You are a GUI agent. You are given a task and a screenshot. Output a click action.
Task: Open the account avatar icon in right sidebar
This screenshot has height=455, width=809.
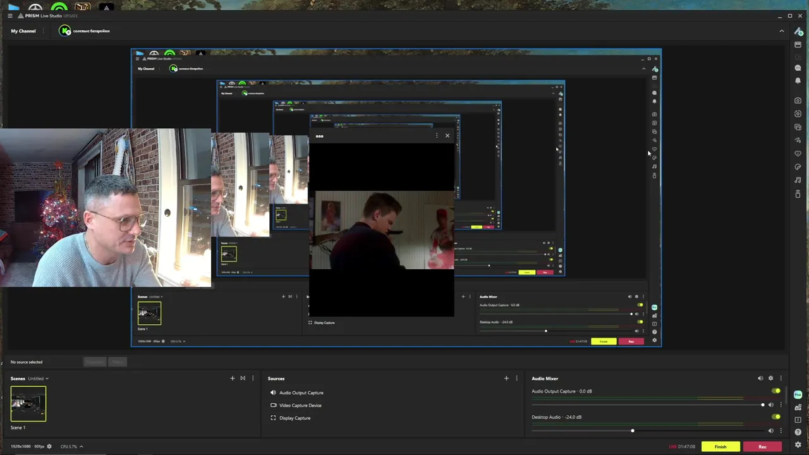pyautogui.click(x=798, y=32)
